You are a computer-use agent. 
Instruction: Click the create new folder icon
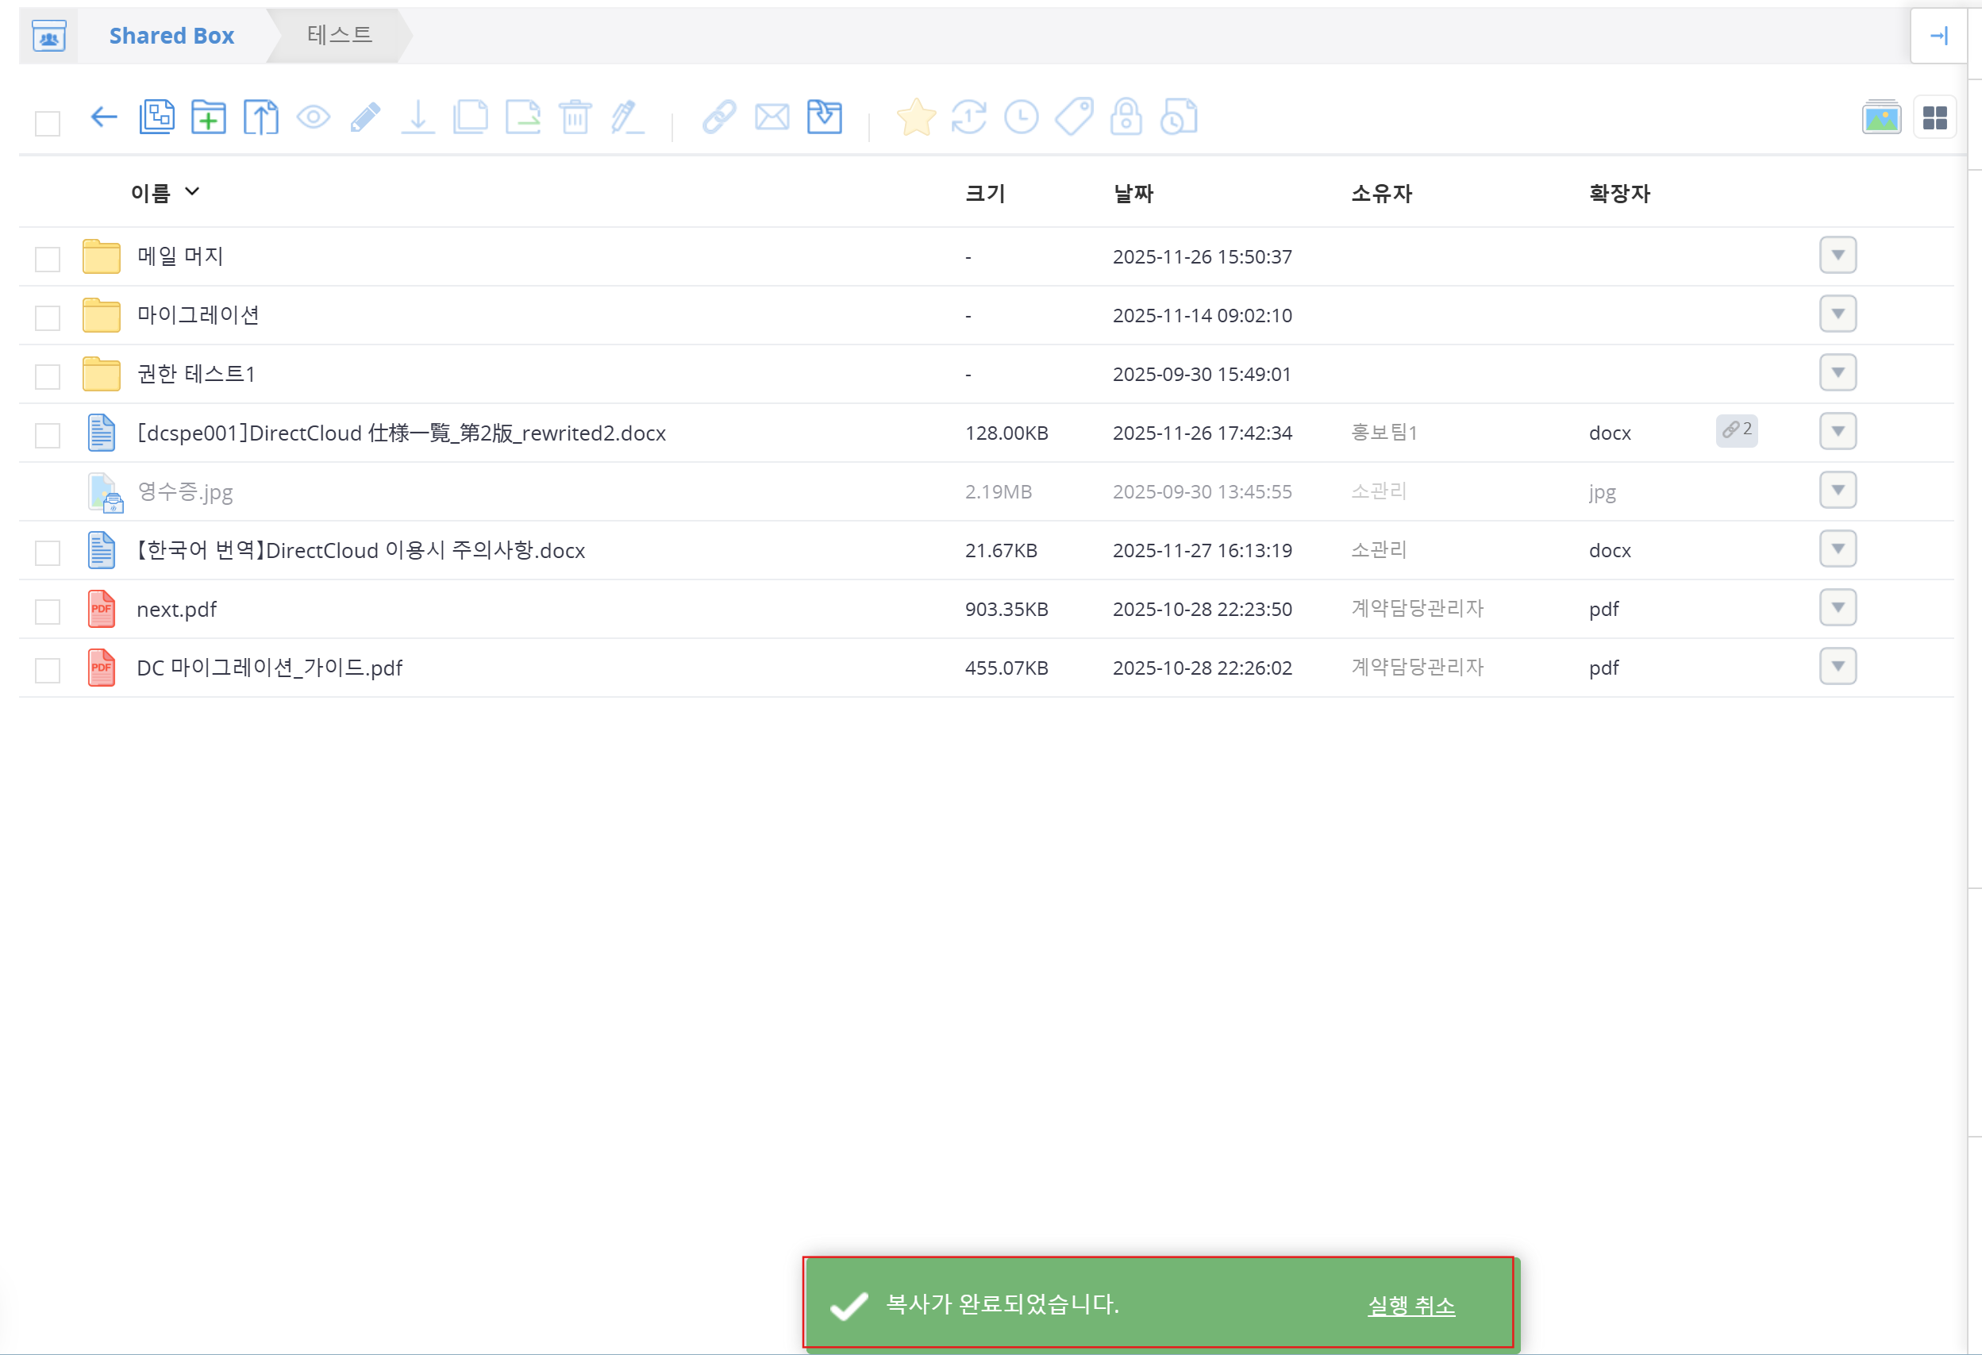[208, 117]
